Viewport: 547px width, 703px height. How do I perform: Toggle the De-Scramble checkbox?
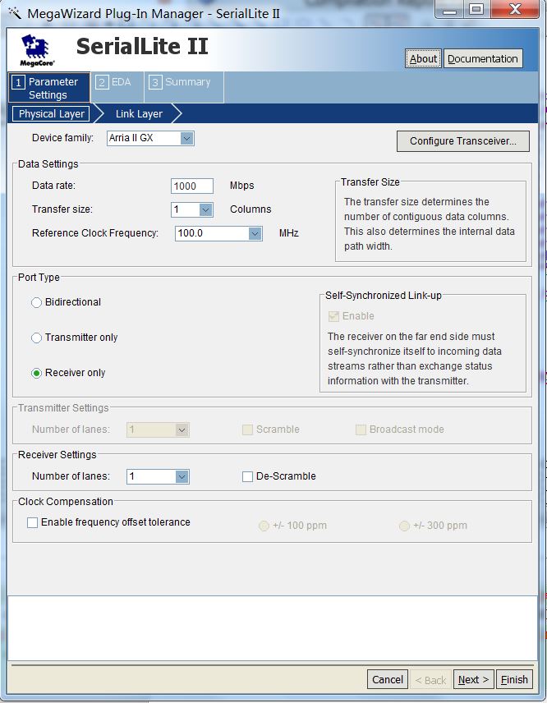(247, 476)
